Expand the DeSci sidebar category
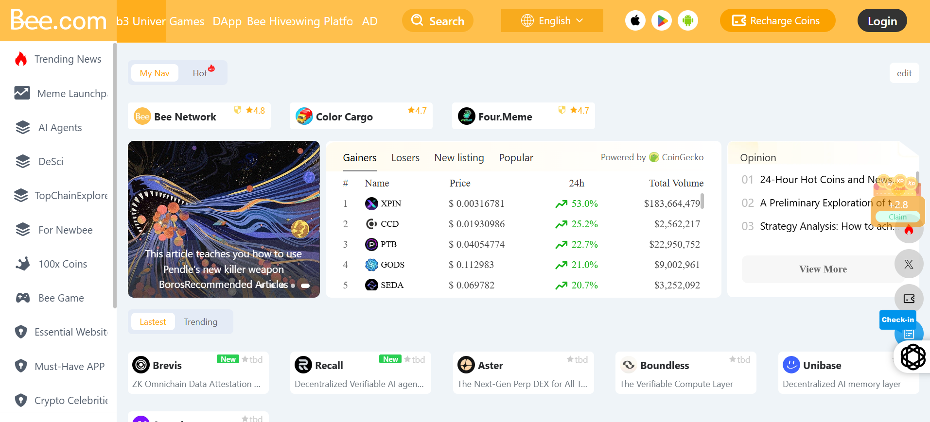 click(51, 162)
